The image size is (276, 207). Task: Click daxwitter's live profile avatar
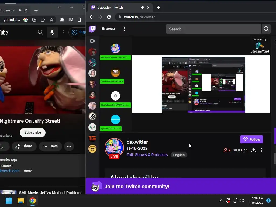pos(114,147)
